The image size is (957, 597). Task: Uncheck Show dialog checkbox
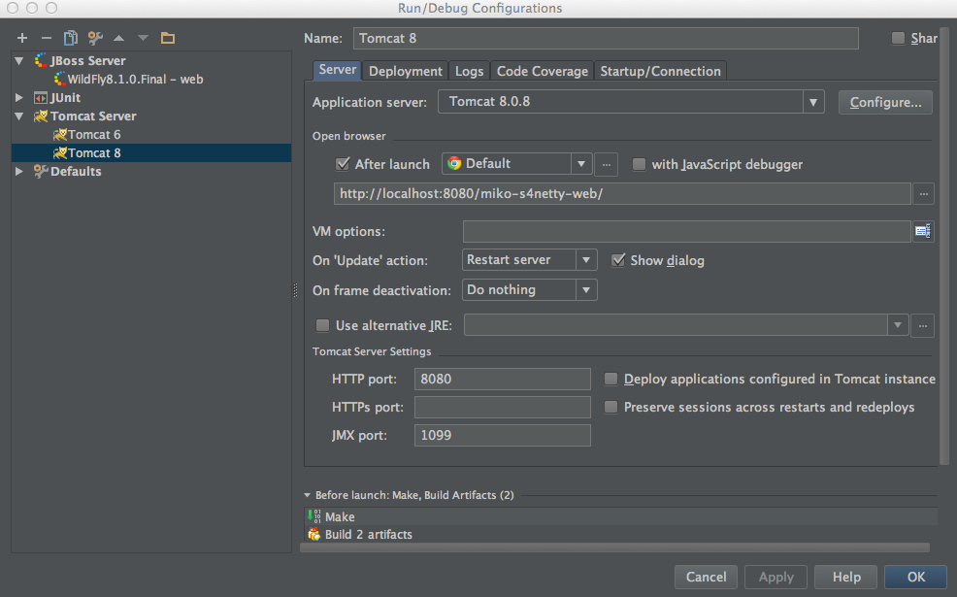point(618,260)
